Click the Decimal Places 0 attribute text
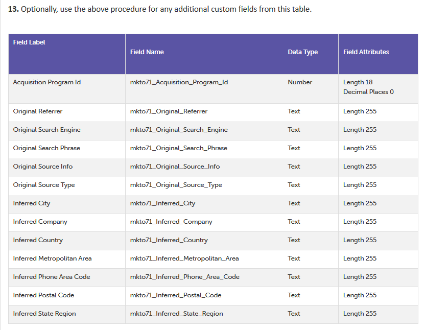The height and width of the screenshot is (330, 425). (x=368, y=92)
